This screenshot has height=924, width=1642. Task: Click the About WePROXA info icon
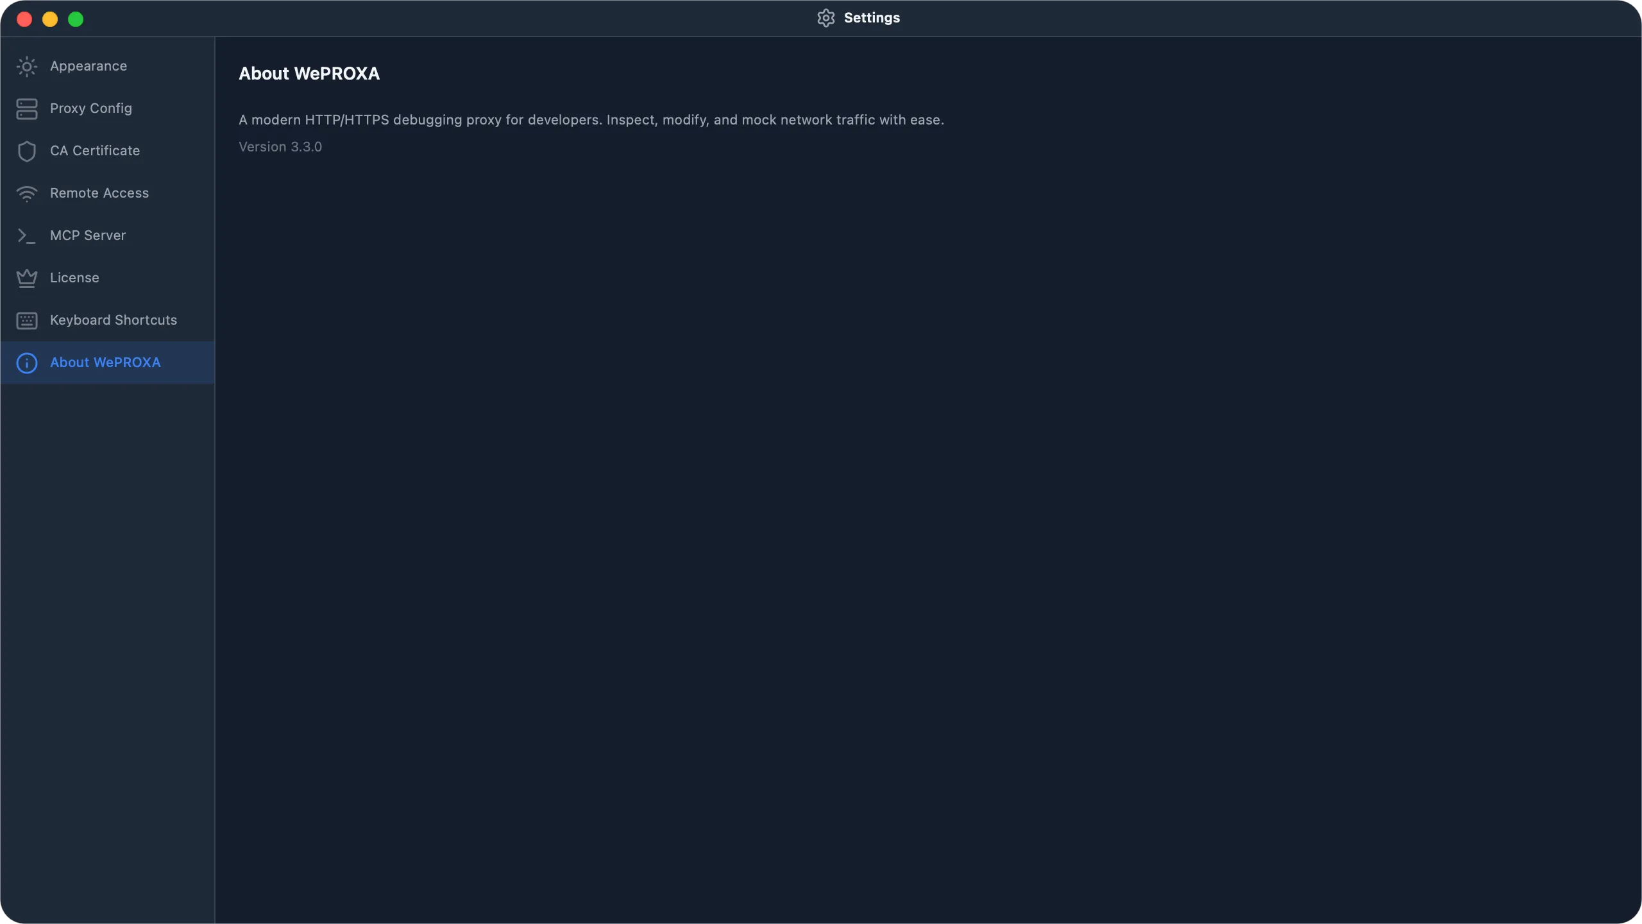click(x=26, y=363)
